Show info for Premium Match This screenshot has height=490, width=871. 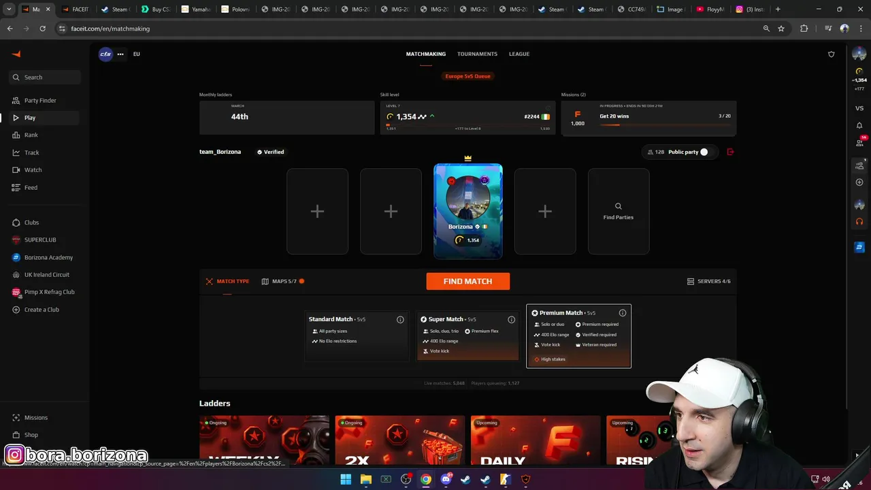click(x=622, y=313)
